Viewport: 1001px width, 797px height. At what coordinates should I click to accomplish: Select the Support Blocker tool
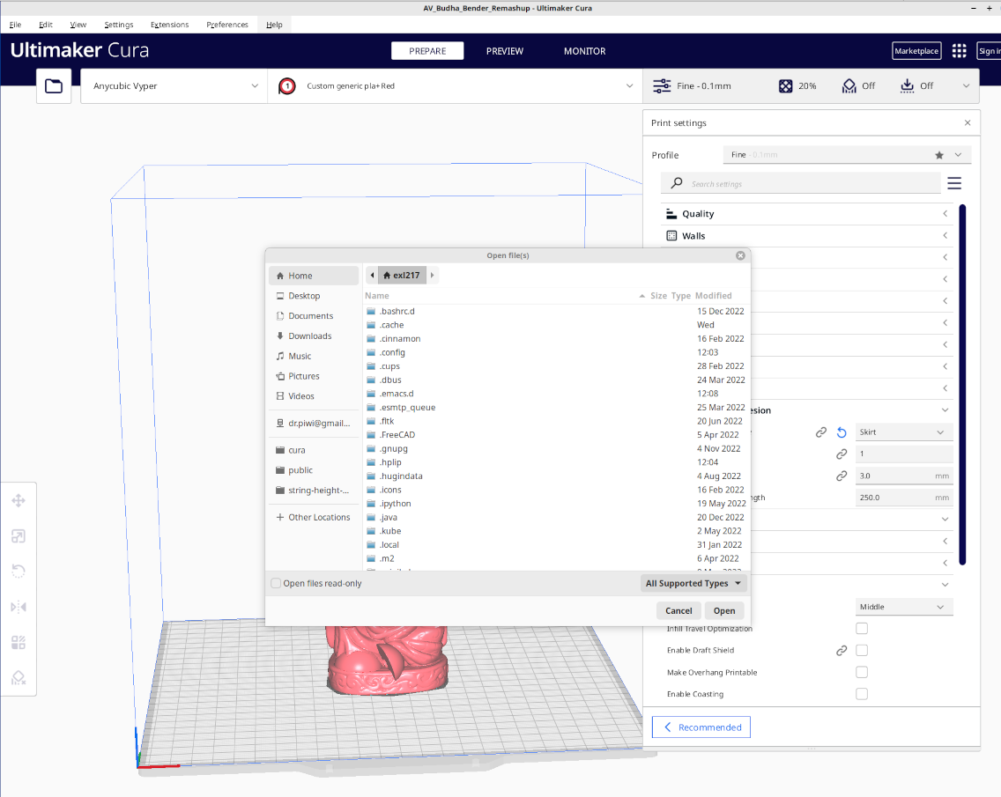(19, 678)
